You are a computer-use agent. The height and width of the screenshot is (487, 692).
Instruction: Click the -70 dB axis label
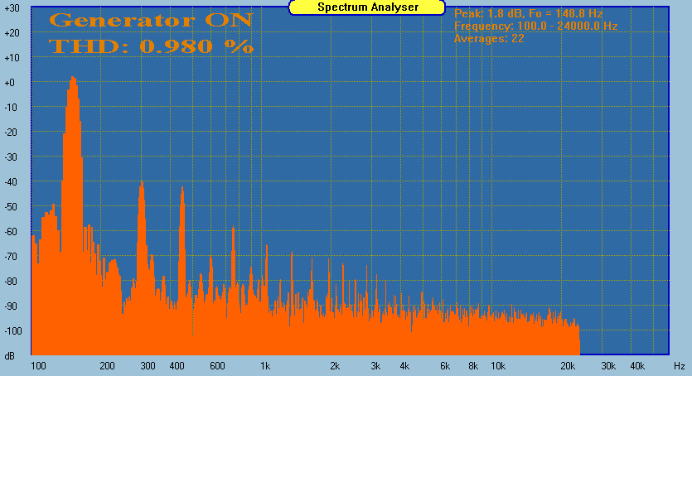pyautogui.click(x=11, y=257)
